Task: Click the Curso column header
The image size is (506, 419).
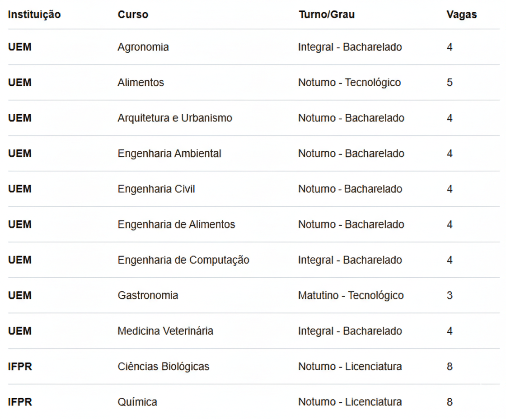Action: click(133, 14)
